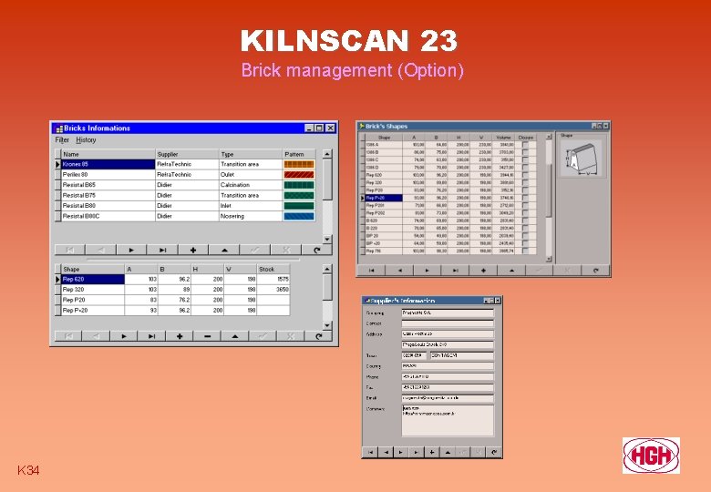Image resolution: width=711 pixels, height=492 pixels.
Task: Toggle Closure checkbox for Rep 320 in Brick's Shapes
Action: (x=525, y=182)
